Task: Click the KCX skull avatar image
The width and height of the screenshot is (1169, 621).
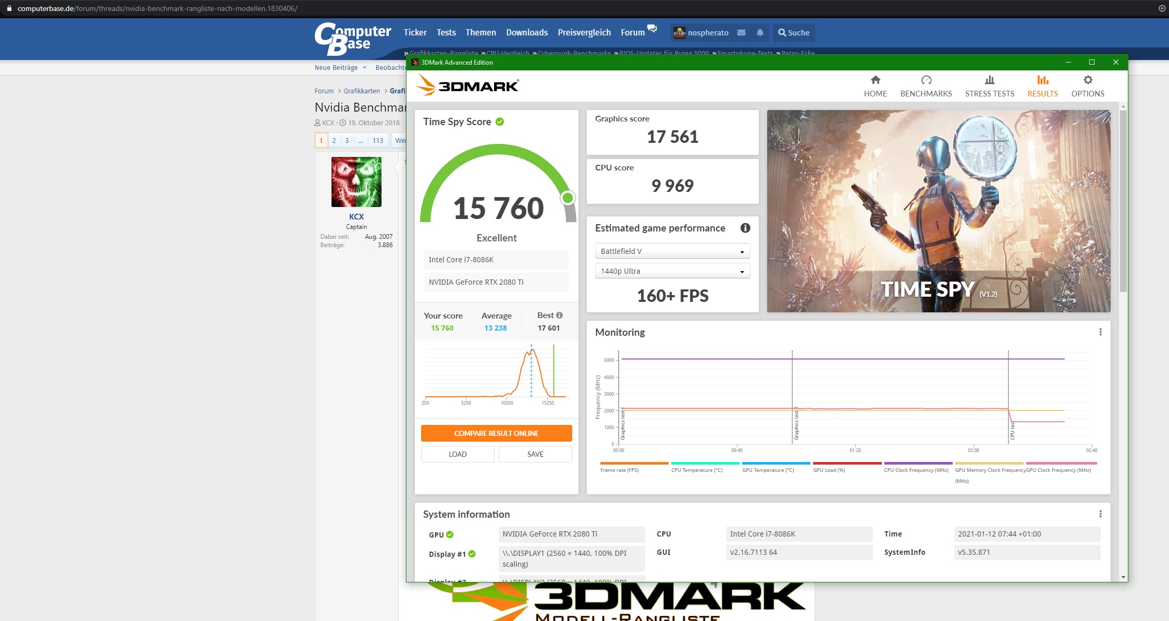Action: 356,182
